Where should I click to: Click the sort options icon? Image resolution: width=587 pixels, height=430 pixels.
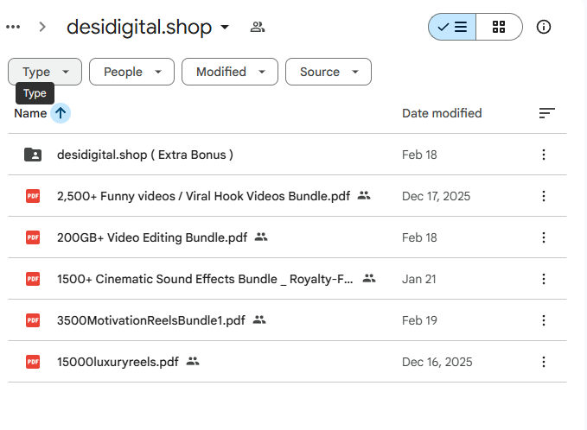(x=546, y=113)
